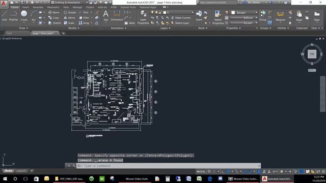This screenshot has width=326, height=183.
Task: Expand the Modify panel
Action: pyautogui.click(x=73, y=28)
